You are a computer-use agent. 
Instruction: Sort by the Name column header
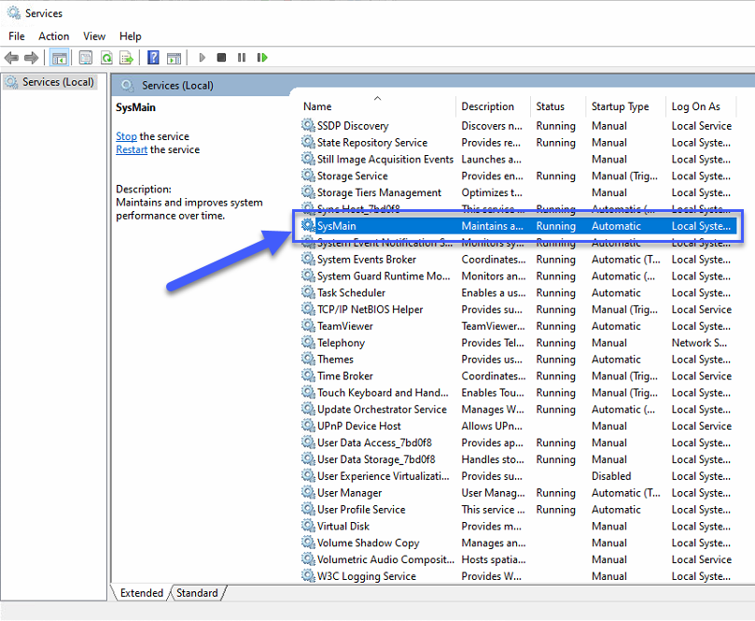click(x=377, y=106)
